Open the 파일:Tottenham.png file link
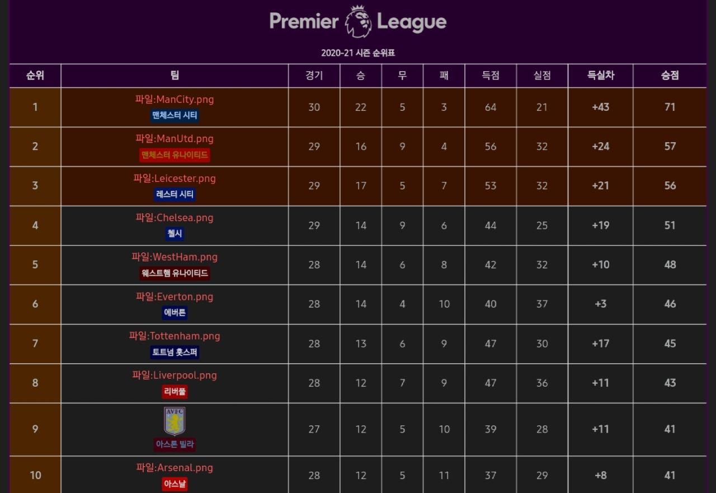This screenshot has width=716, height=493. click(x=175, y=336)
